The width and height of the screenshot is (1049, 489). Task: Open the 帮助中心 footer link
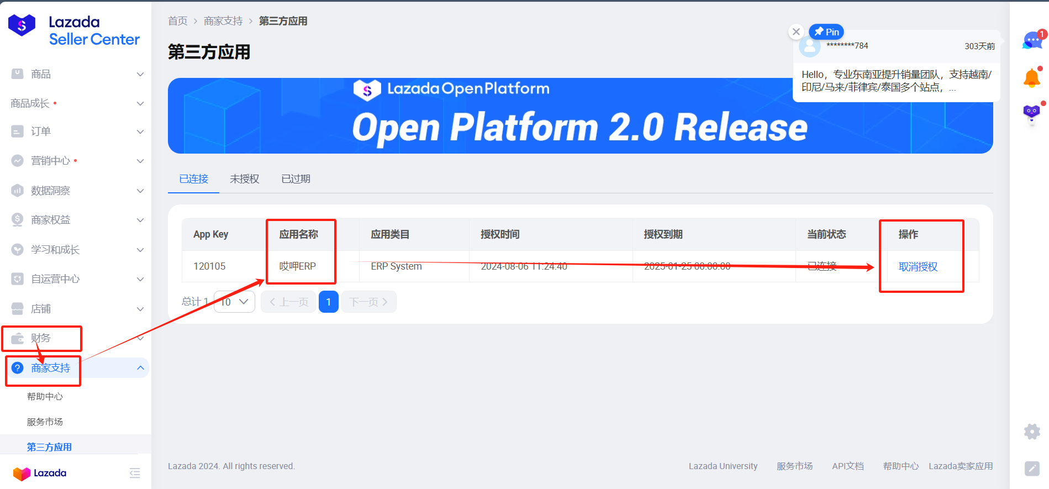[x=901, y=466]
